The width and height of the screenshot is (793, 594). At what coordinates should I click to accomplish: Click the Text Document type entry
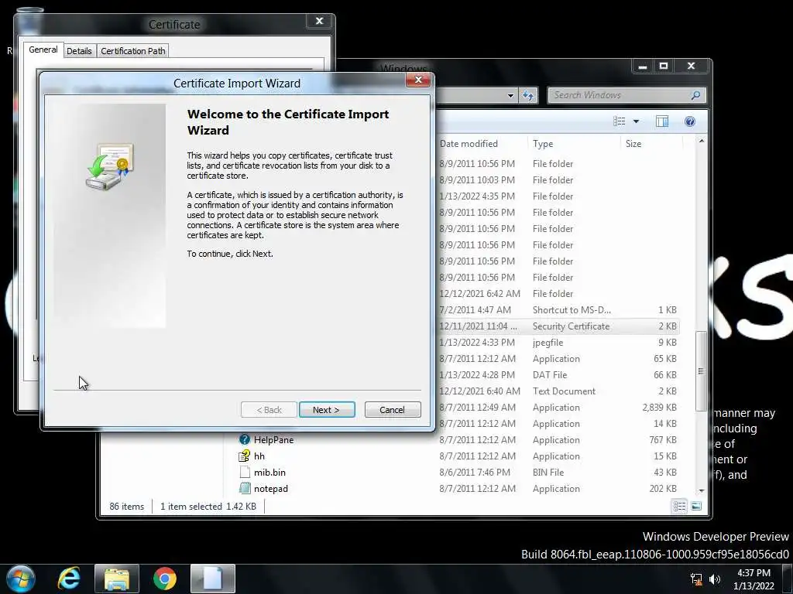point(564,391)
